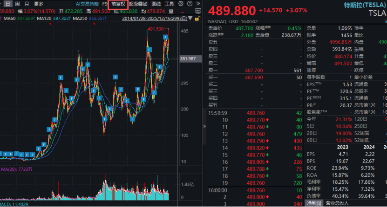Click the tick row with volume 479
The height and width of the screenshot is (207, 387).
point(255,134)
